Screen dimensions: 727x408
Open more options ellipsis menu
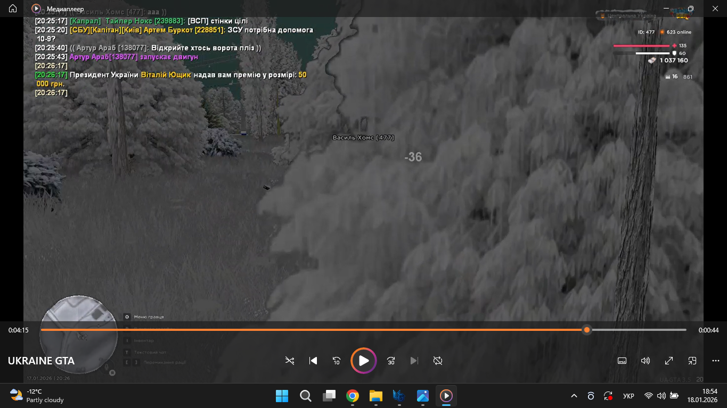pos(716,361)
